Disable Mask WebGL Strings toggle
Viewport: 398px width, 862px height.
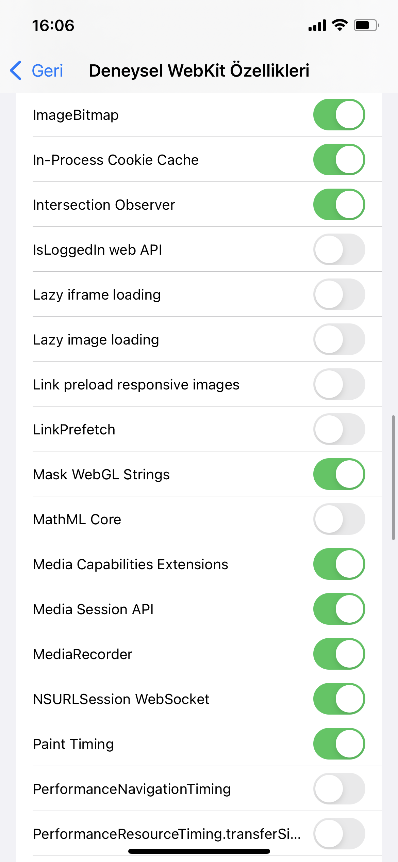339,474
